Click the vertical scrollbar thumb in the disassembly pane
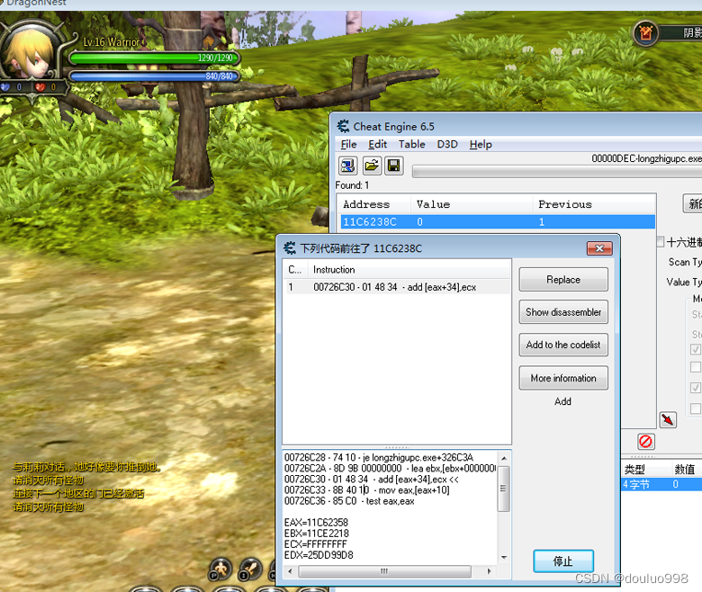Screen dimensions: 702x592 pyautogui.click(x=504, y=489)
